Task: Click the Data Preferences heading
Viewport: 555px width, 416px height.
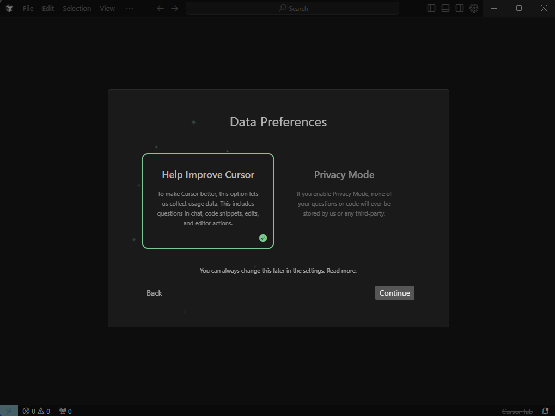Action: pos(278,122)
